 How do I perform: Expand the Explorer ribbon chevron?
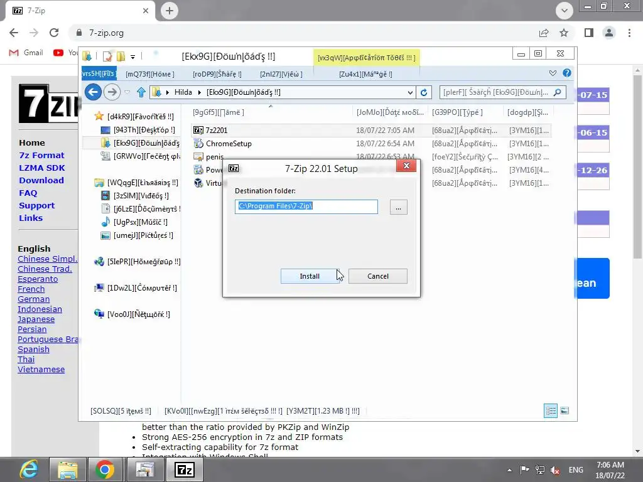pyautogui.click(x=553, y=73)
